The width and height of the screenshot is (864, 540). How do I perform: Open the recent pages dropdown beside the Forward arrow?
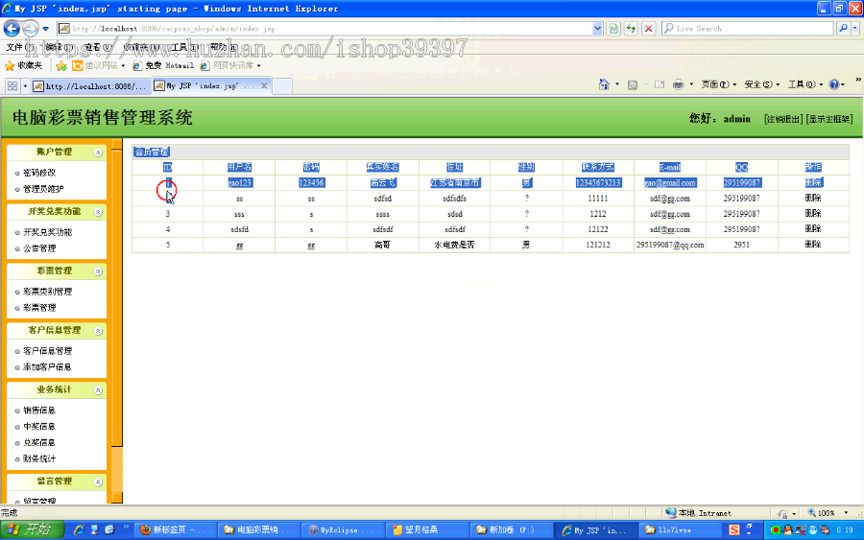(46, 29)
